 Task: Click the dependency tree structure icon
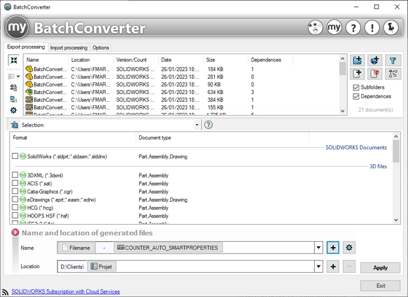[x=393, y=74]
